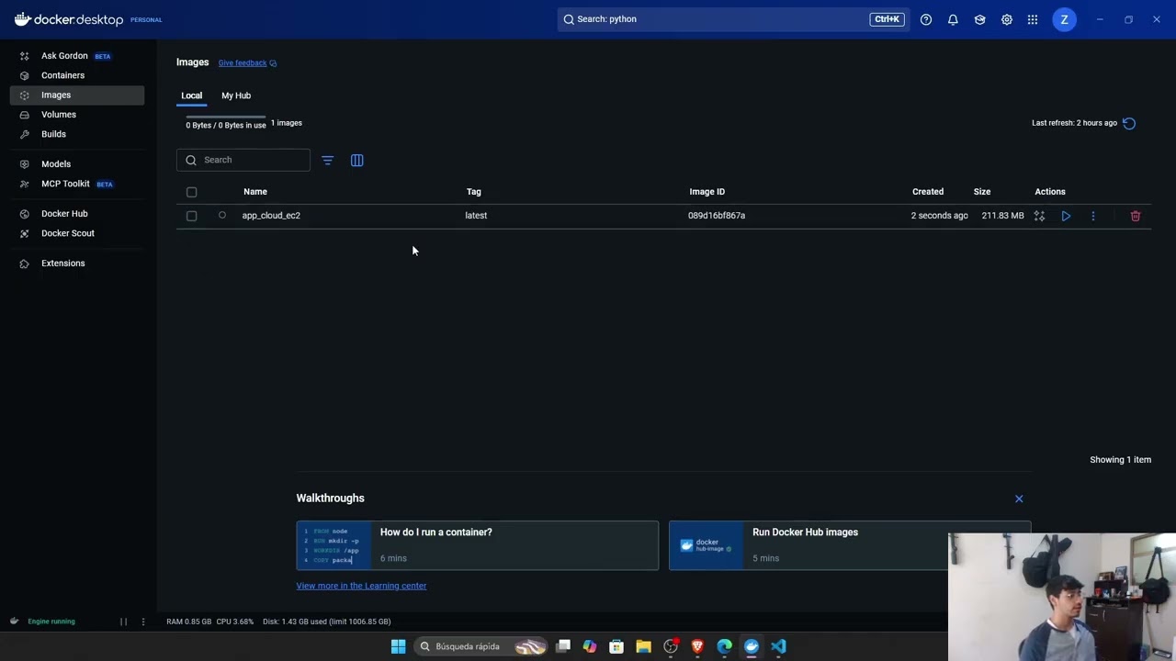
Task: Click View more in the Learning center
Action: pos(361,586)
